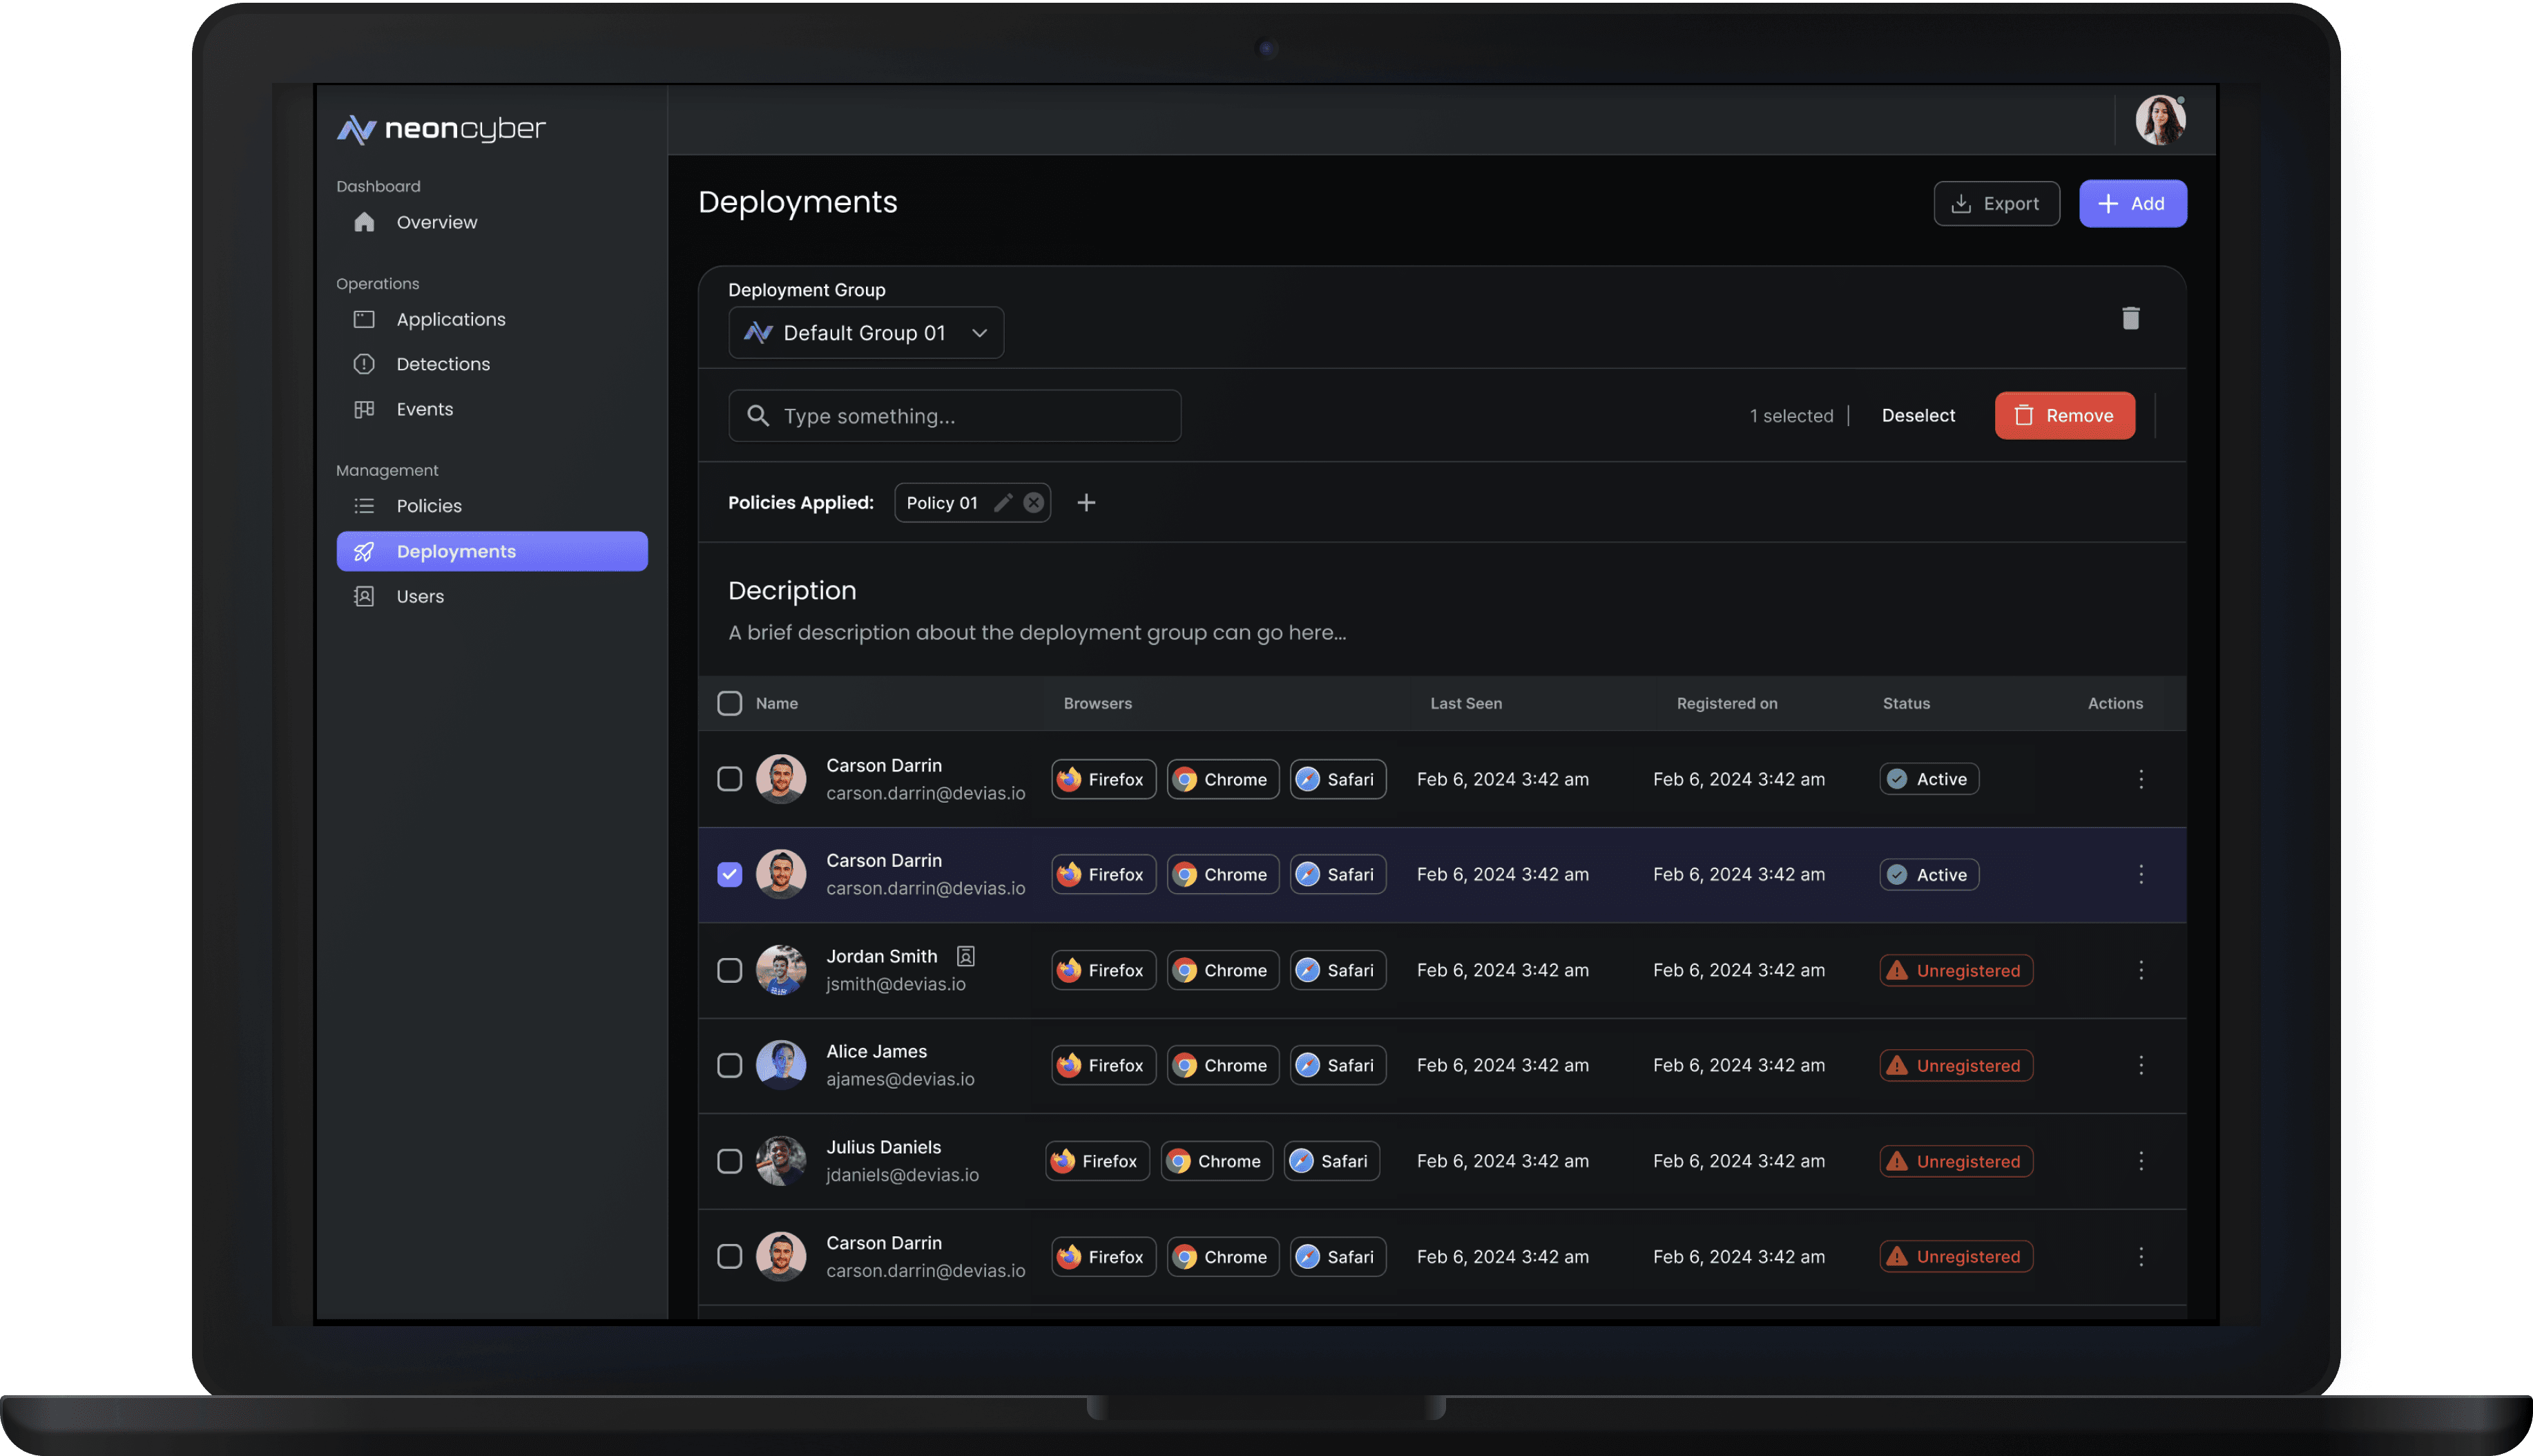2533x1456 pixels.
Task: Uncheck the selected Carson Darrin row checkbox
Action: click(730, 874)
